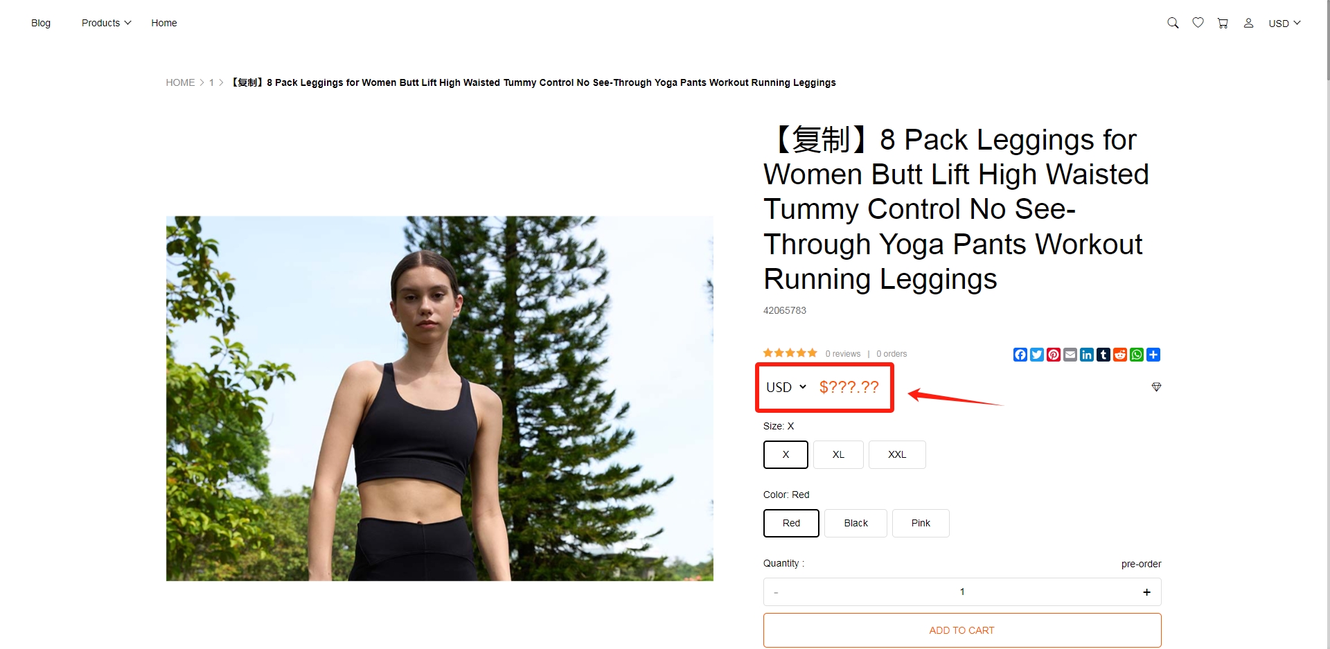Select size XL option

pyautogui.click(x=838, y=454)
